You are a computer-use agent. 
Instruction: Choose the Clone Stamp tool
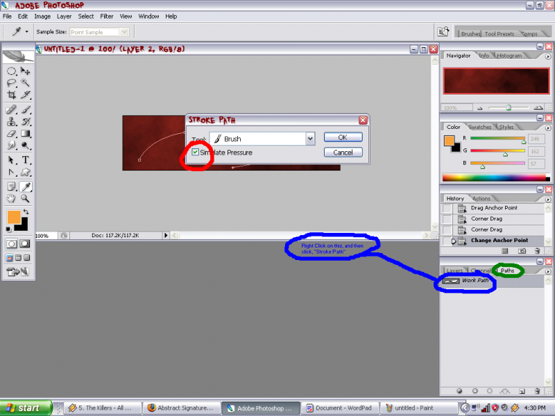(11, 122)
